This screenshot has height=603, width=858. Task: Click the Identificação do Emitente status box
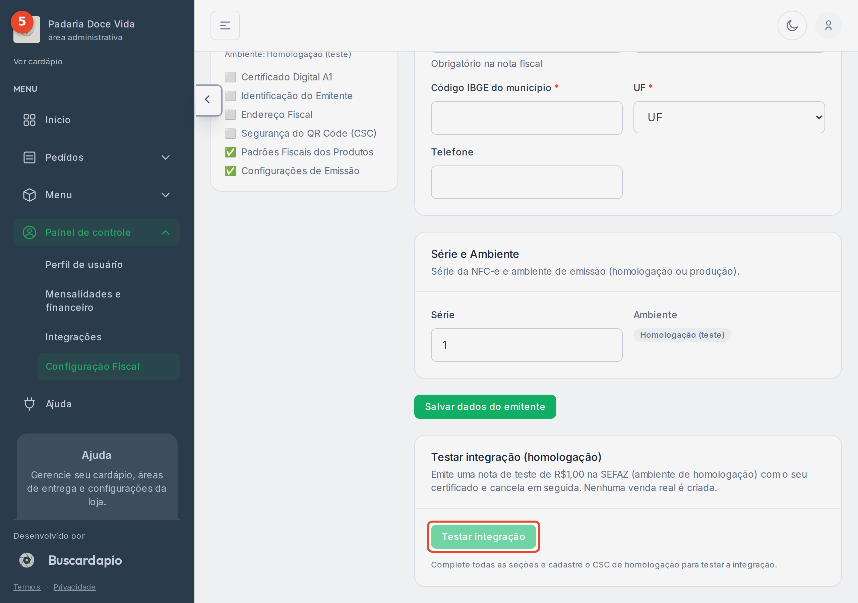pyautogui.click(x=230, y=96)
